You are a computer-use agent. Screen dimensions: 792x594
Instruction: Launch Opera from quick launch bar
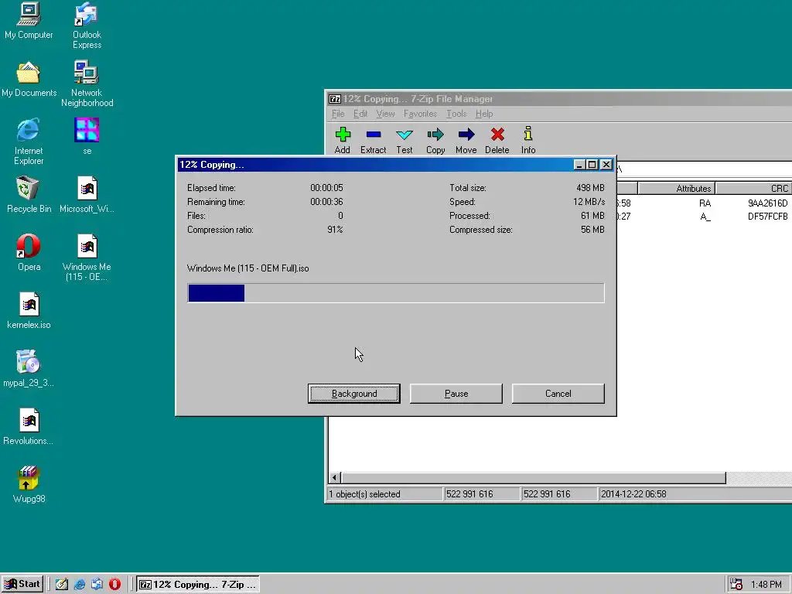coord(114,584)
